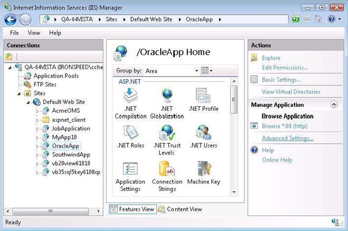Screen dimensions: 348x231
Task: Open Machine Key feature
Action: click(x=204, y=173)
